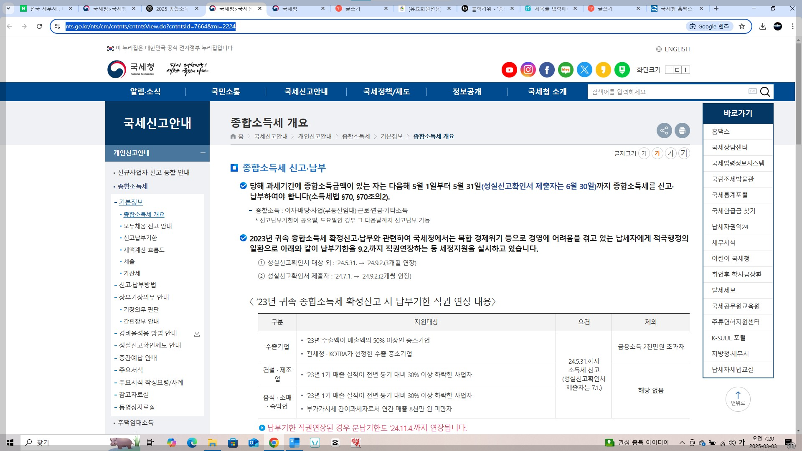The image size is (802, 451).
Task: Open 정보공개 main menu
Action: click(x=467, y=91)
